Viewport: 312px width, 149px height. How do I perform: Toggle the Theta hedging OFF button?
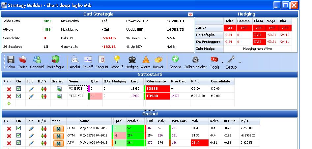click(x=259, y=28)
